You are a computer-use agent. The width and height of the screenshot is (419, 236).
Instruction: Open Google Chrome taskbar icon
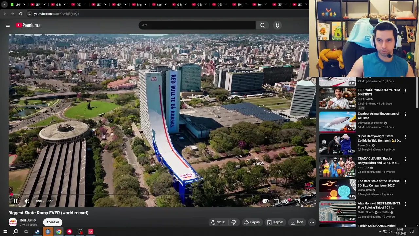click(59, 232)
